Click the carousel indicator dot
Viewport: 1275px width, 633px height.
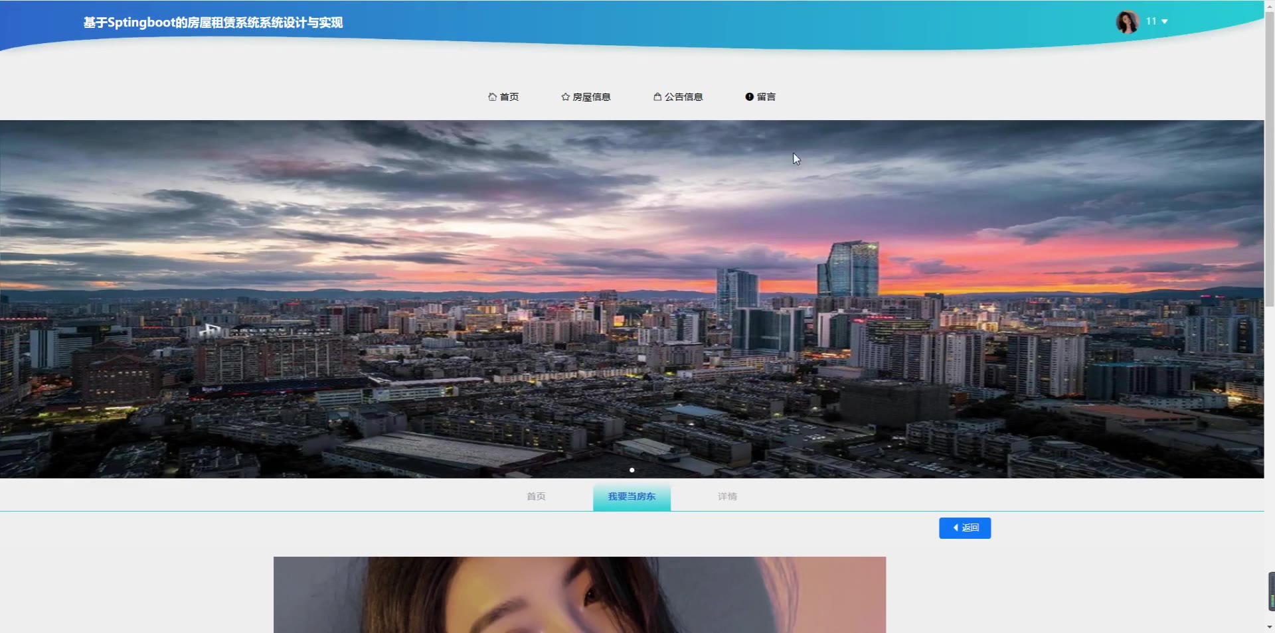click(x=632, y=470)
